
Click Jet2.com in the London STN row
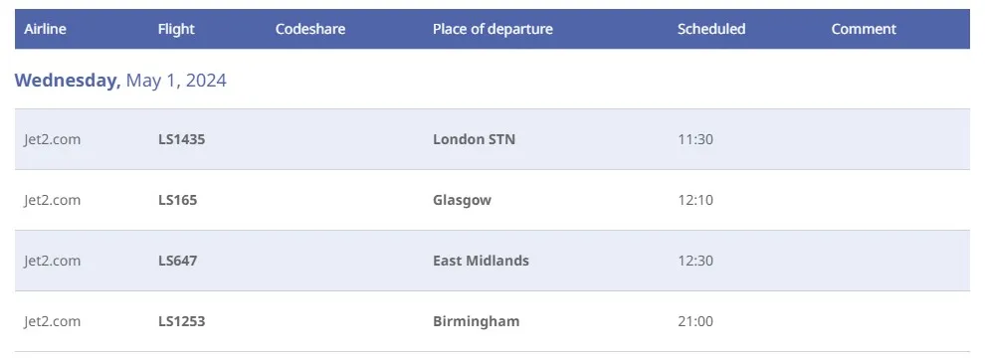click(x=53, y=139)
